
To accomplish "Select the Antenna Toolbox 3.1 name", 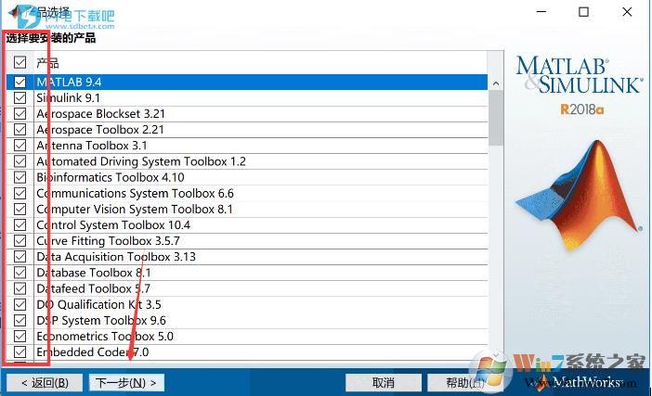I will (x=92, y=146).
